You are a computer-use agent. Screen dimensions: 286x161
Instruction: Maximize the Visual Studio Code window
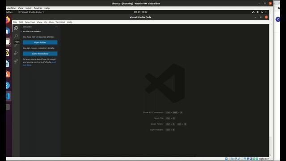point(261,17)
